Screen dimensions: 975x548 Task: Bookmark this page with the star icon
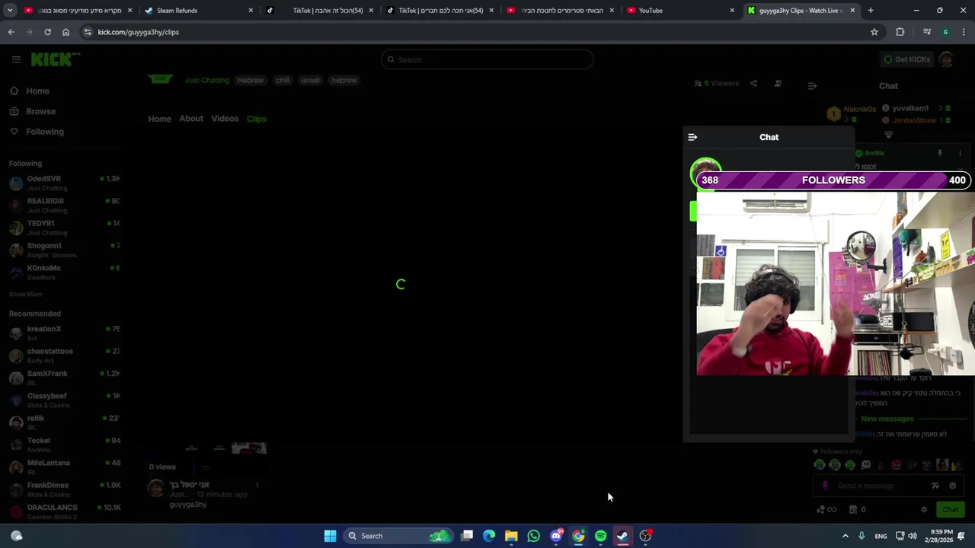(874, 32)
